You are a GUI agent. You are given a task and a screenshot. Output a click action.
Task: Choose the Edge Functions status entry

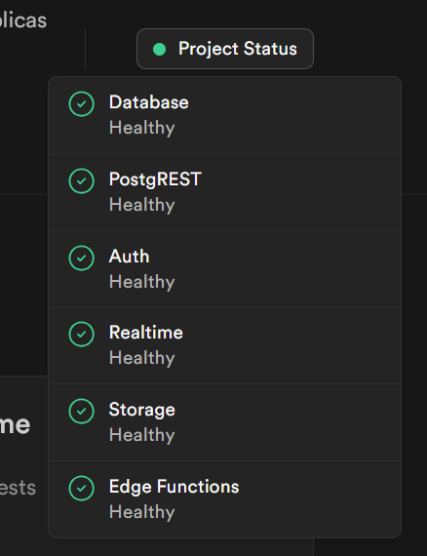tap(224, 499)
